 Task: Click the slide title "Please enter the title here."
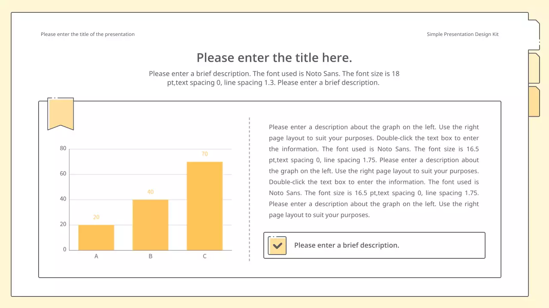point(274,58)
